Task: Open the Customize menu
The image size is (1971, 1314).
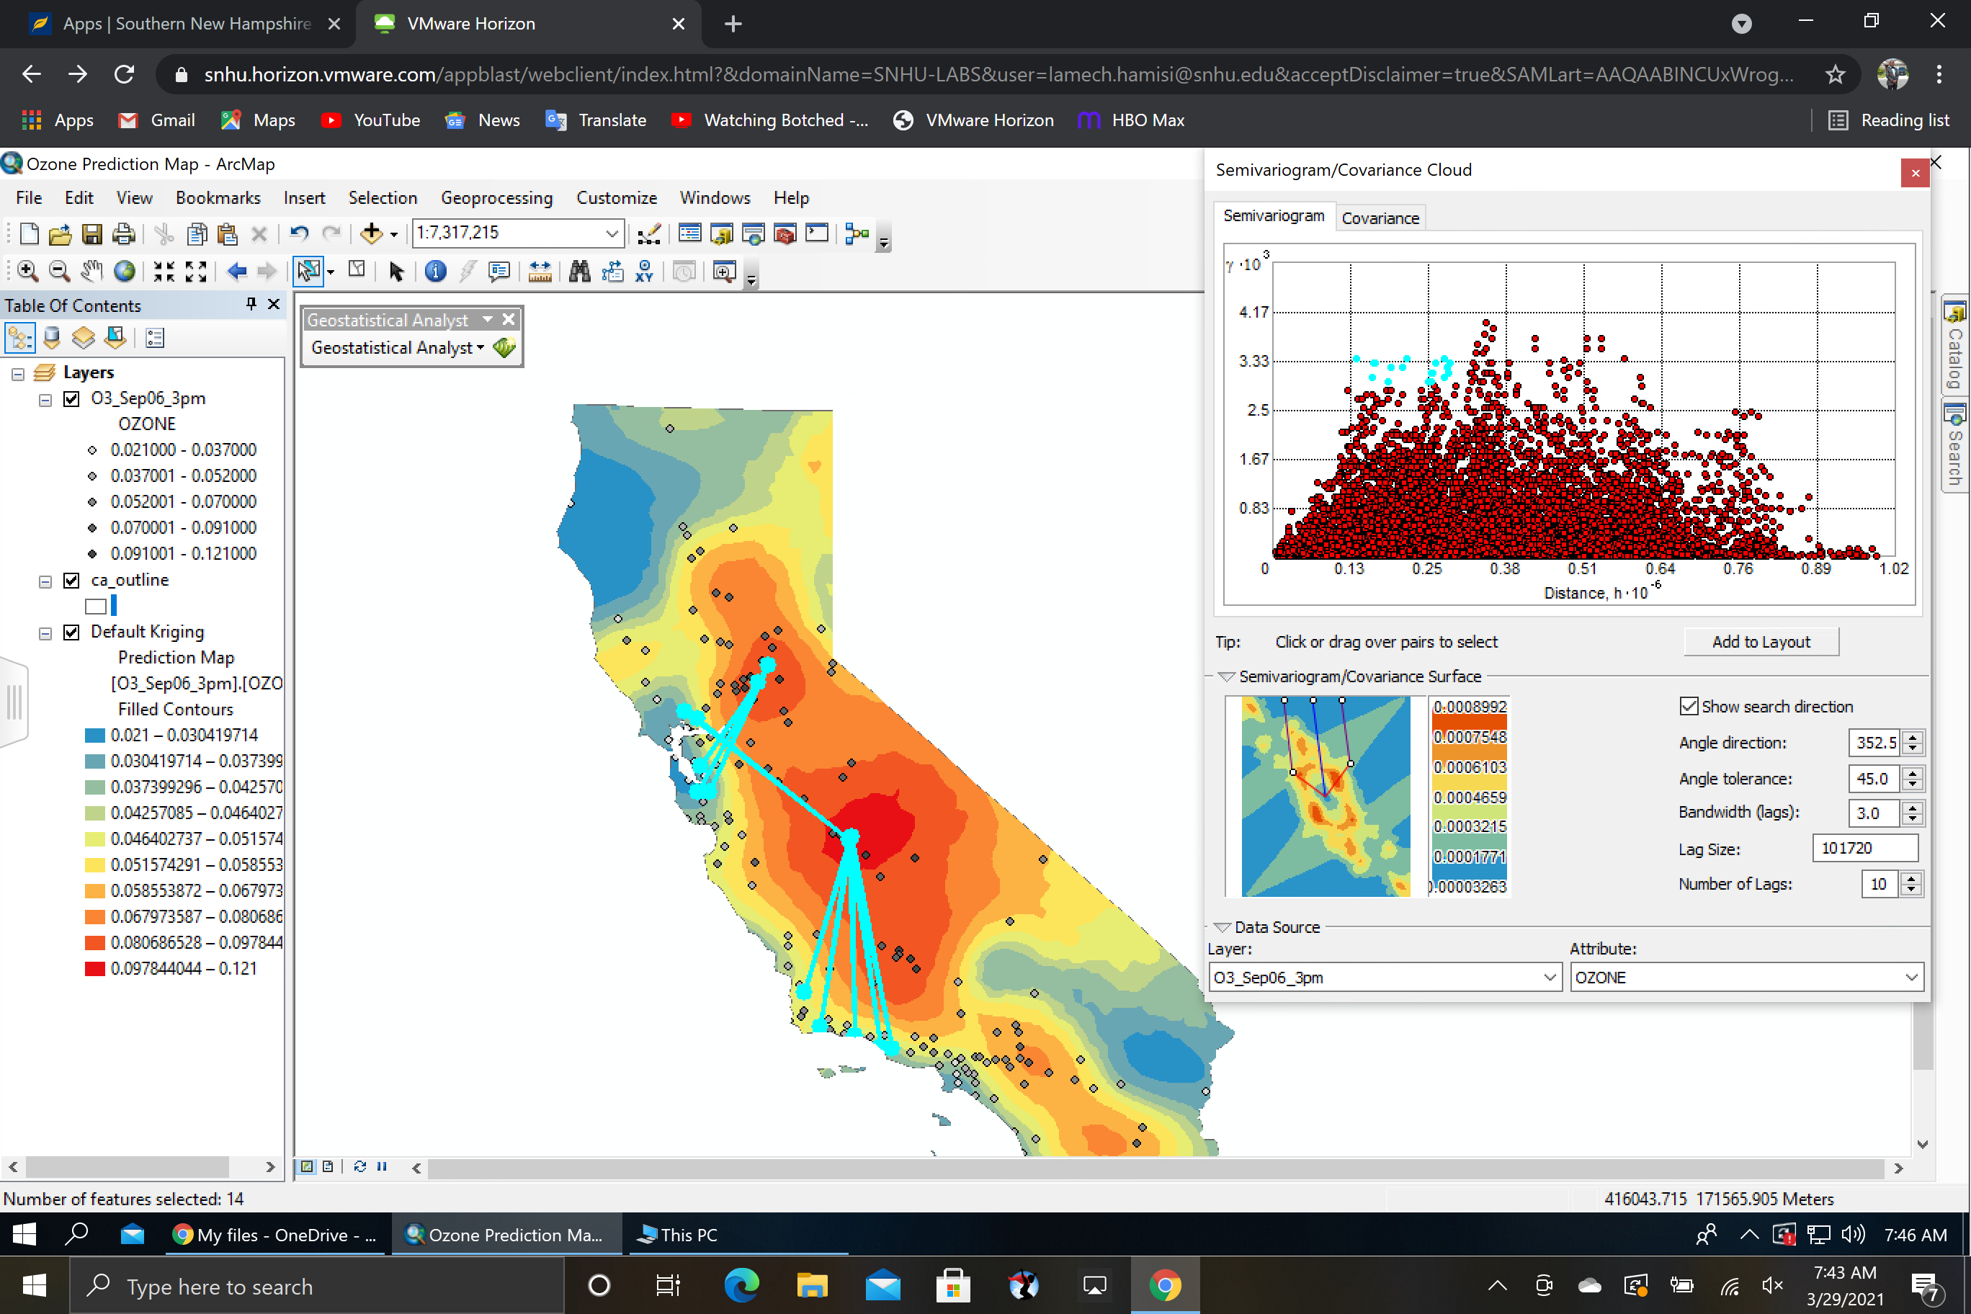Action: 617,198
